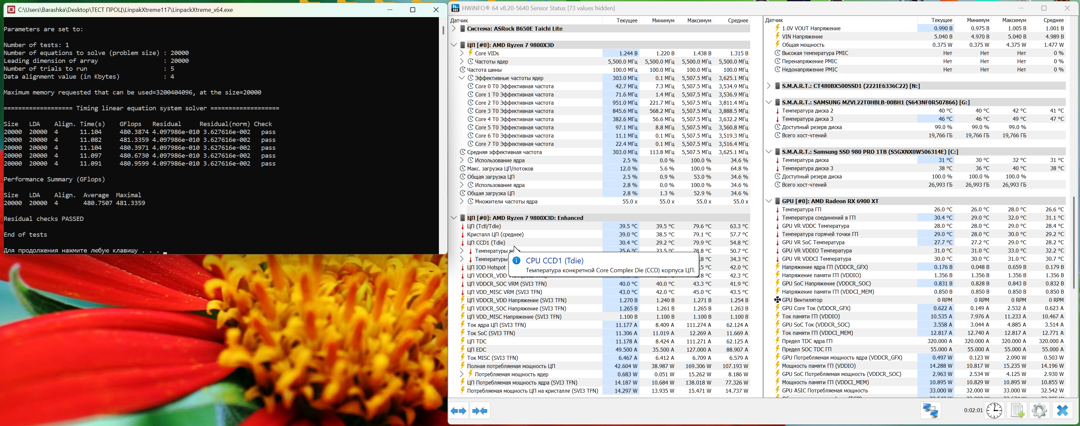Click the GPU Вентилятор fan icon
The image size is (1080, 426).
(x=777, y=300)
